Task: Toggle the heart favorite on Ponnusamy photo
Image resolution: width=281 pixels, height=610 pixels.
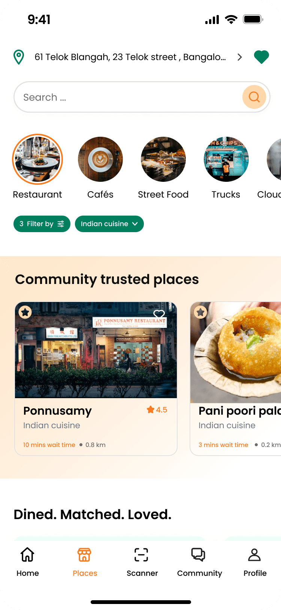Action: click(x=159, y=314)
